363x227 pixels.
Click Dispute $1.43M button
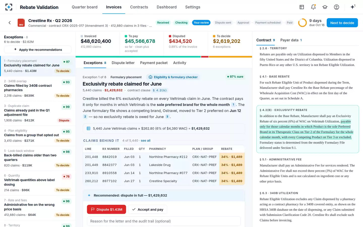[x=106, y=209]
